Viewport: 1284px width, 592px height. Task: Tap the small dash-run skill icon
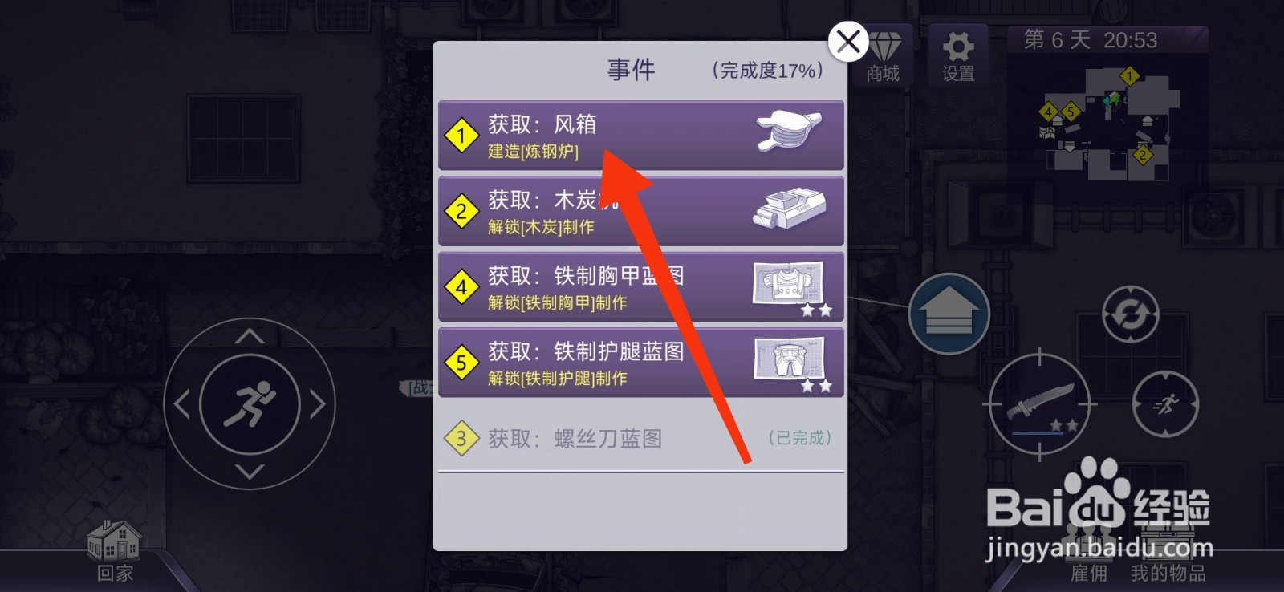click(1165, 403)
